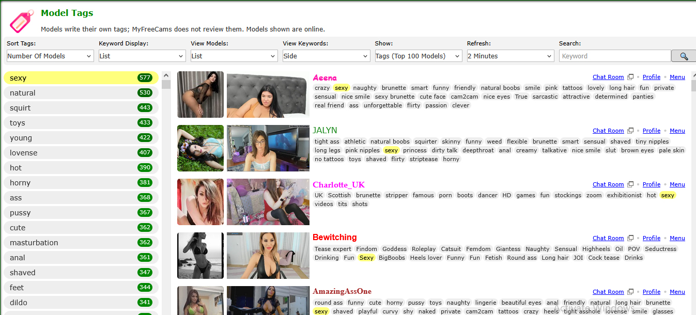Open Bewitching's Menu link
This screenshot has height=315, width=696.
click(677, 238)
